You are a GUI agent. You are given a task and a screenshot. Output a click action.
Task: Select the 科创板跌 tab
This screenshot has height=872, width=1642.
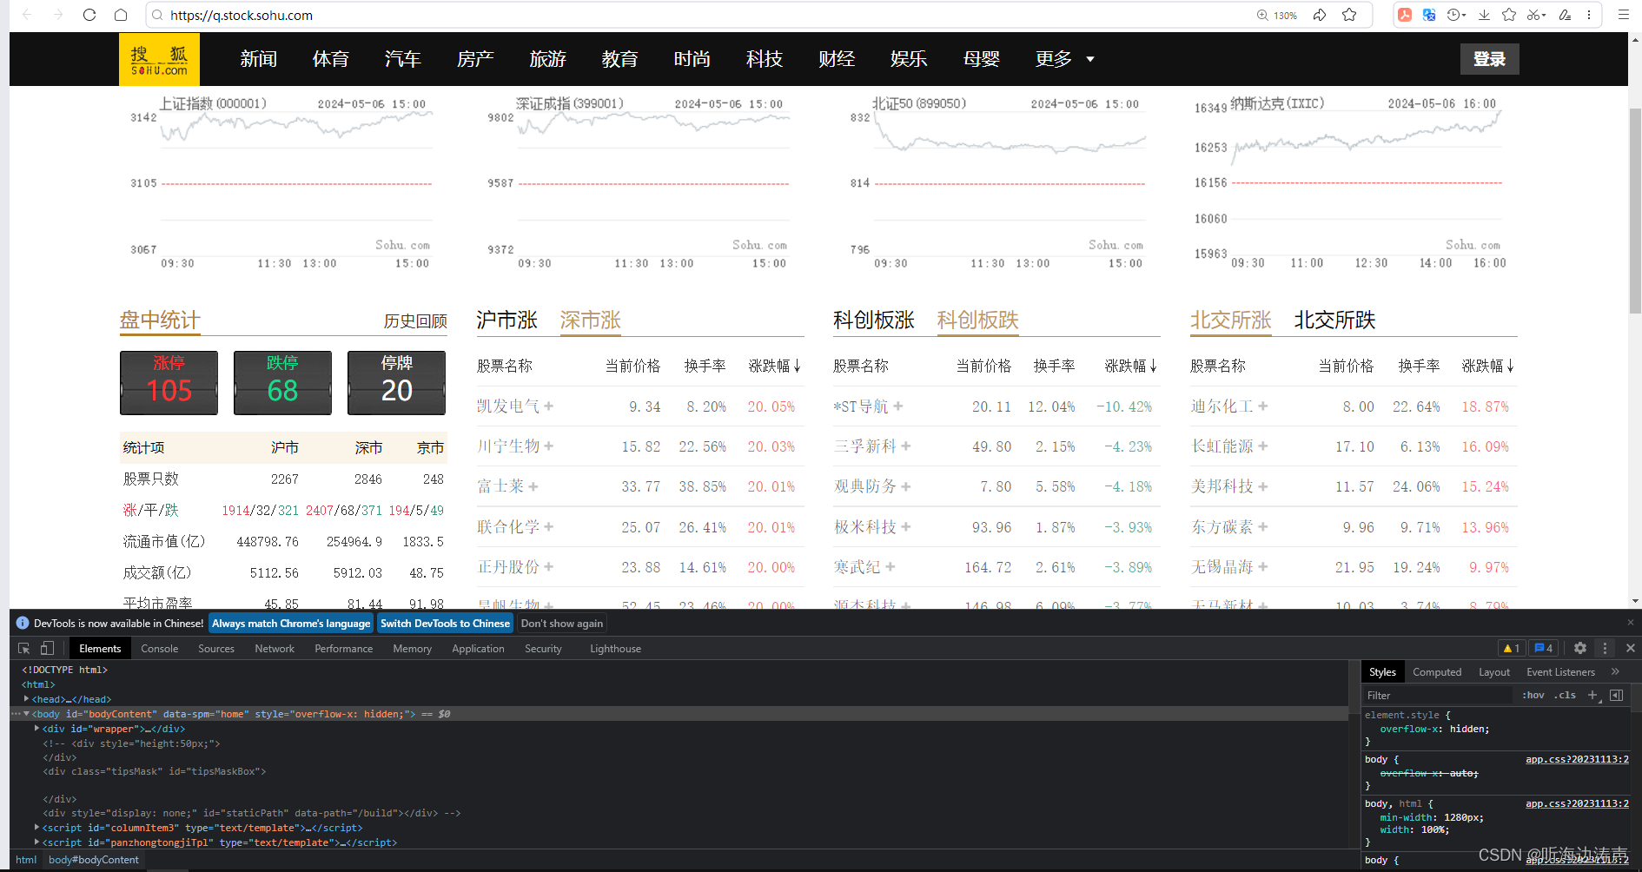pyautogui.click(x=977, y=320)
